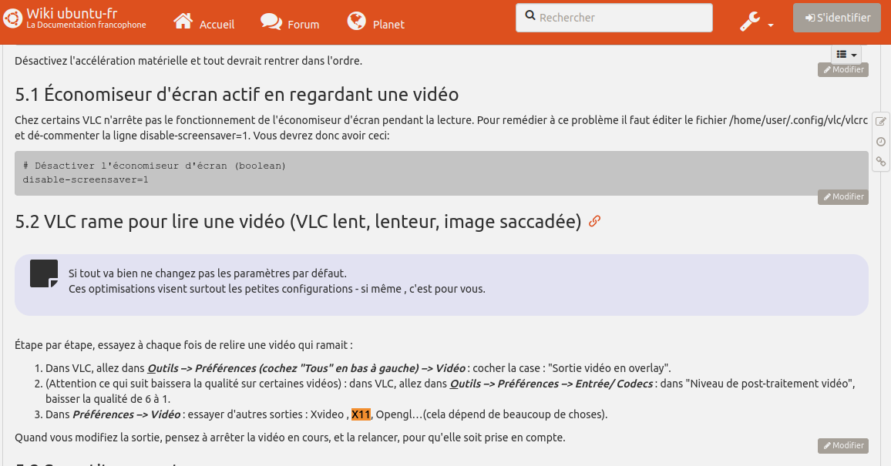Click Modifier after the VLC rame section
The image size is (891, 466).
tap(843, 445)
